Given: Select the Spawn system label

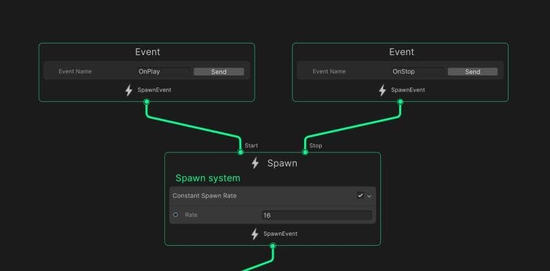Looking at the screenshot, I should pos(208,179).
